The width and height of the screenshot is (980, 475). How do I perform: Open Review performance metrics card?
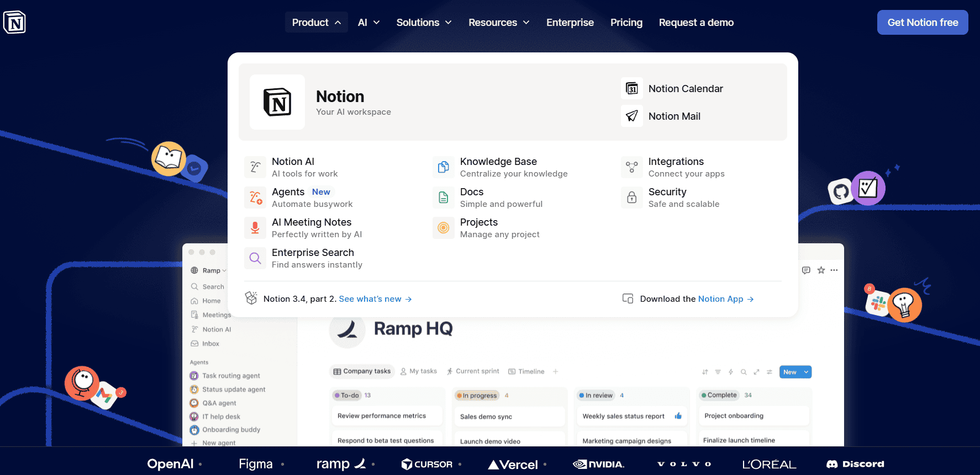[387, 416]
